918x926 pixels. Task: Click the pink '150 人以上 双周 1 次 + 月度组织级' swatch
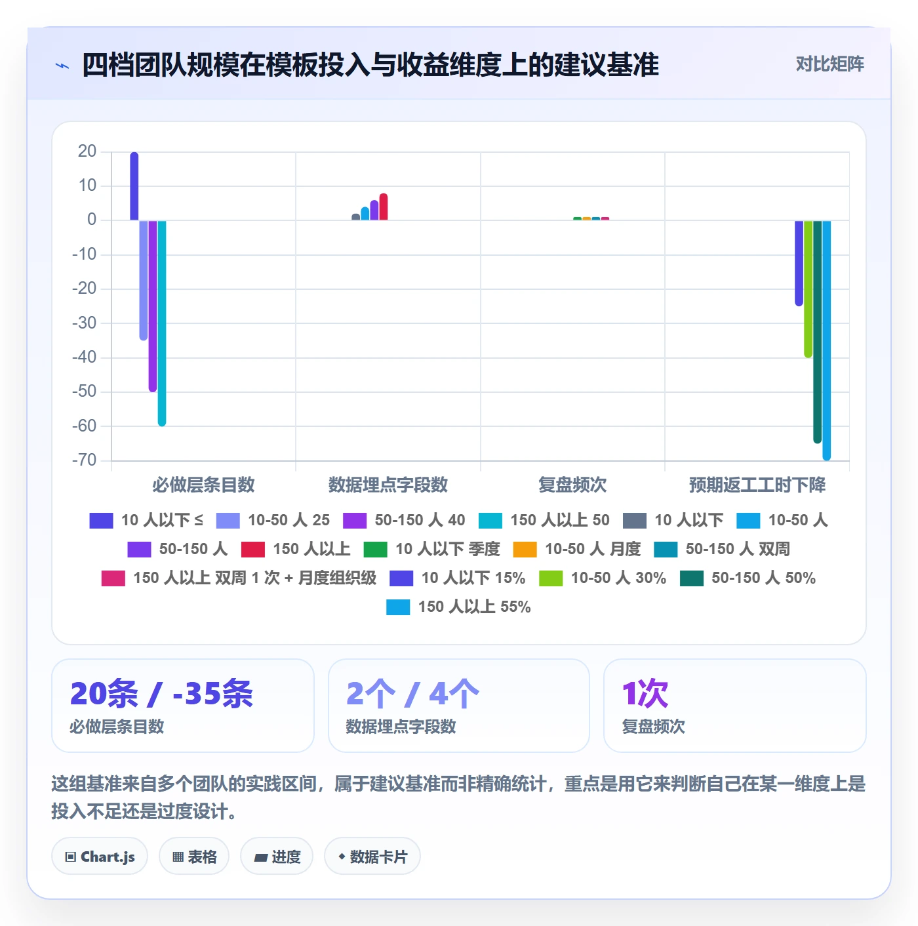coord(113,578)
